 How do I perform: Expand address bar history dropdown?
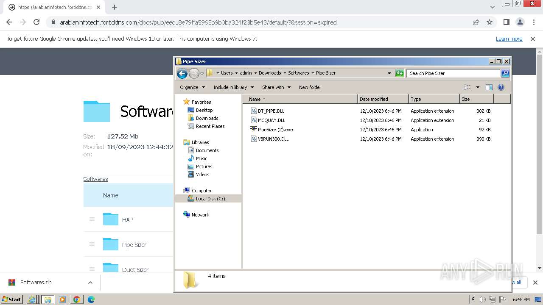point(389,73)
